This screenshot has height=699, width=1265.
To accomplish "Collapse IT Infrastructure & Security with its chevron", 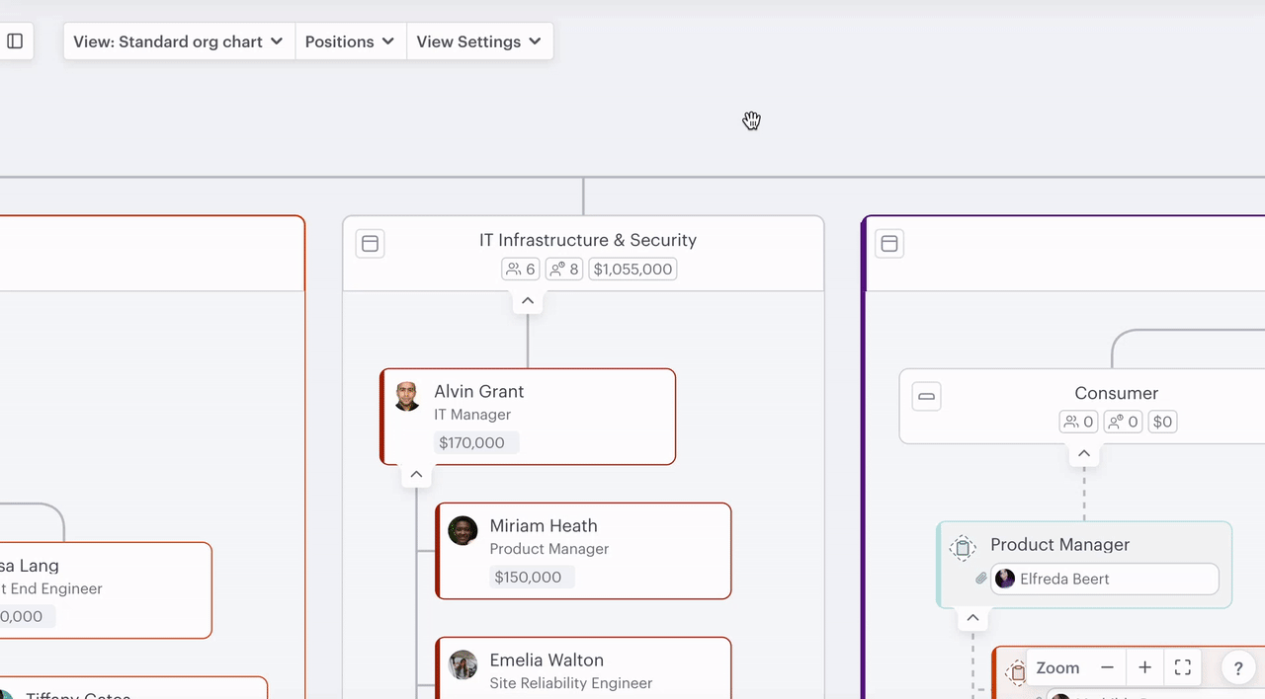I will [x=527, y=300].
